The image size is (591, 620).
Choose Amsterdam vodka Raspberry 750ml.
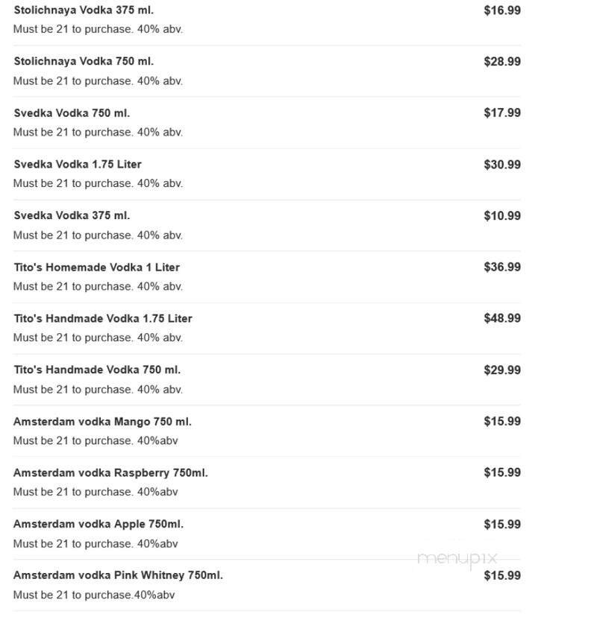(x=110, y=473)
